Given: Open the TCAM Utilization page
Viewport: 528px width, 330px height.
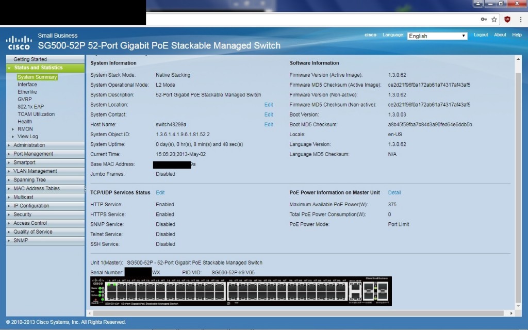Looking at the screenshot, I should click(36, 114).
